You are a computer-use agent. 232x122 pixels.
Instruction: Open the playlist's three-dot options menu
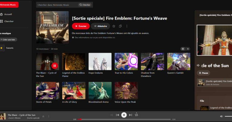(127, 26)
